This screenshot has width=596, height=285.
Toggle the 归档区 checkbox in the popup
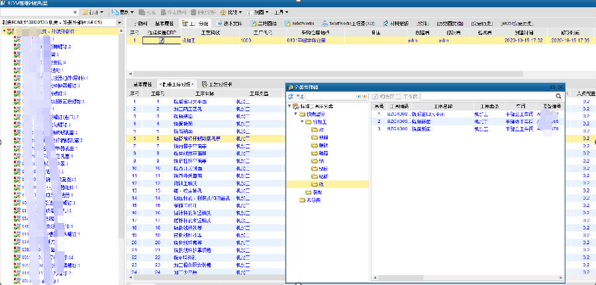(x=375, y=97)
